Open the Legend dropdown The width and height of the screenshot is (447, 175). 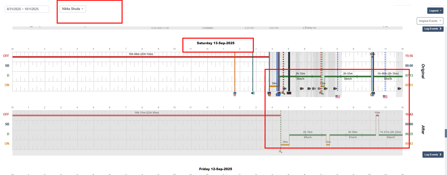click(435, 11)
